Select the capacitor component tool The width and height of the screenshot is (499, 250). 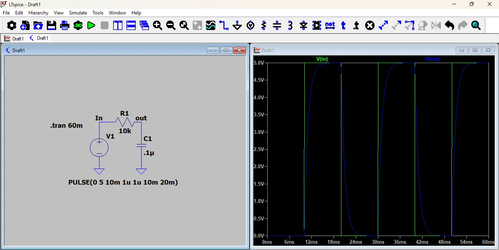(x=277, y=26)
